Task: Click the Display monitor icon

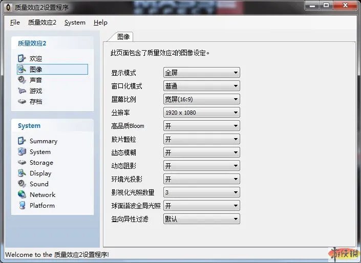Action: click(x=22, y=173)
